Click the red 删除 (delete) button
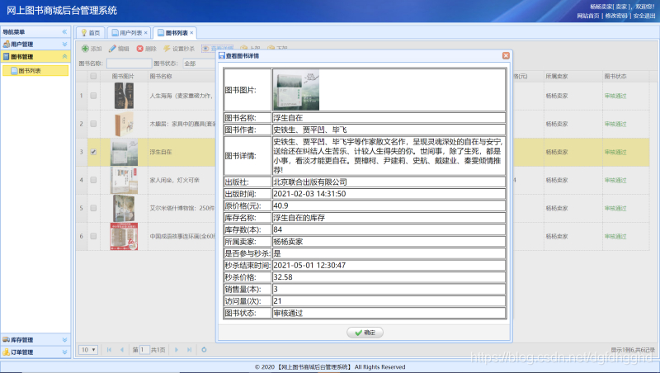 [x=147, y=49]
